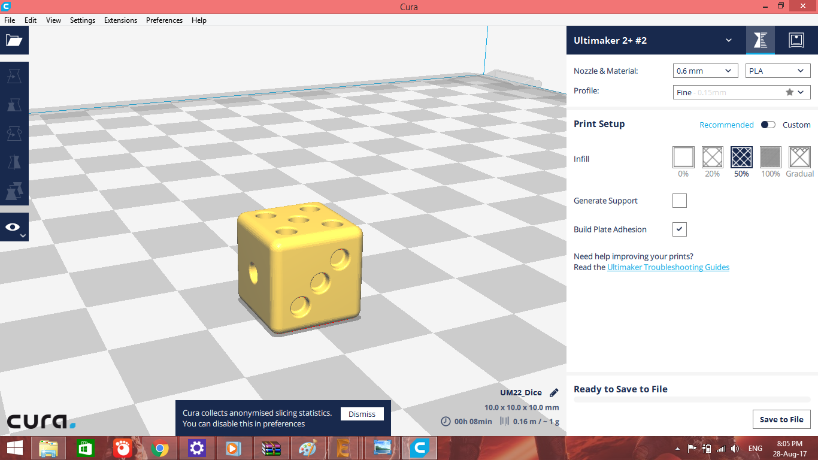Open the view mode eye dropdown
This screenshot has height=460, width=818.
(14, 228)
